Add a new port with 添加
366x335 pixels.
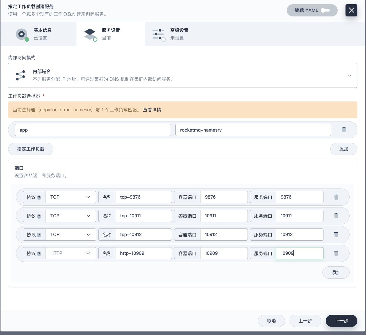[336, 273]
